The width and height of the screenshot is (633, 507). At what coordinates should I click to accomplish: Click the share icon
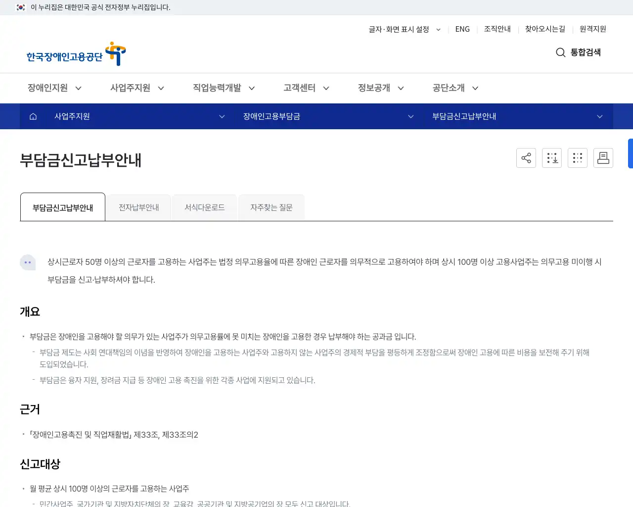tap(526, 158)
